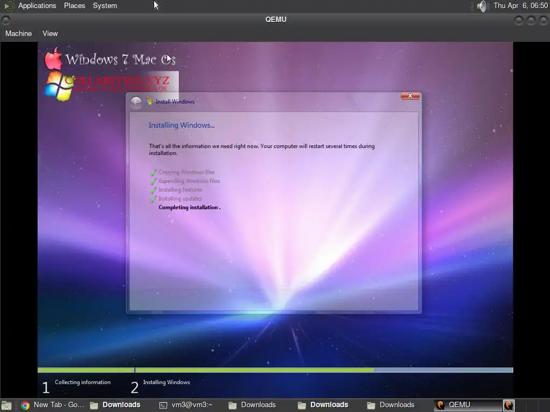Click 'Installing features' step text
The image size is (550, 412).
point(180,189)
